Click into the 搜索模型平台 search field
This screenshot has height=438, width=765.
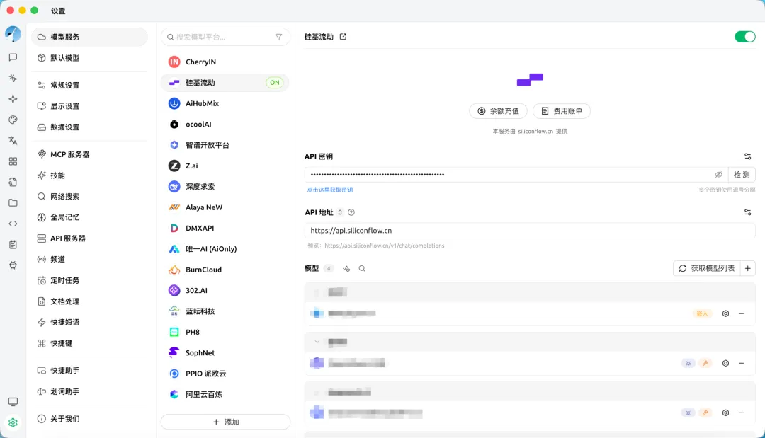tap(222, 37)
